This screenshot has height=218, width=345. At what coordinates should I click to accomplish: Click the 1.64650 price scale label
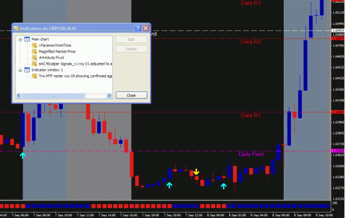338,56
